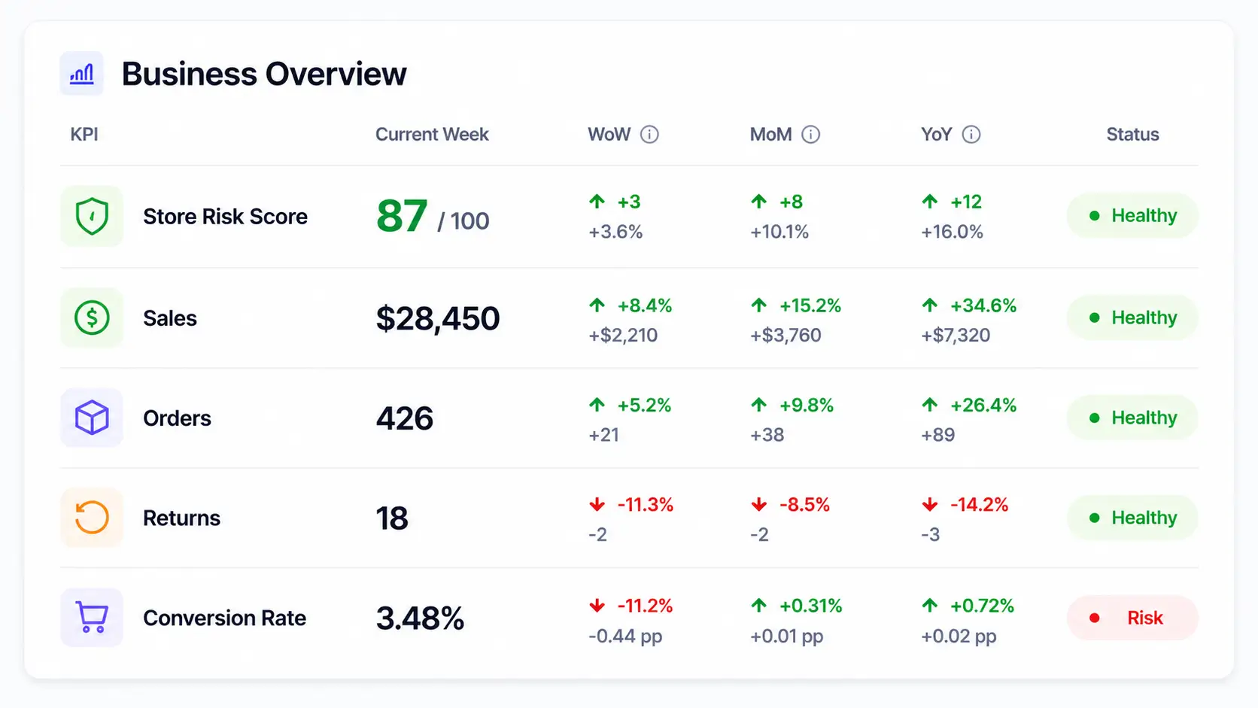
Task: Click the Risk status badge
Action: [1132, 618]
